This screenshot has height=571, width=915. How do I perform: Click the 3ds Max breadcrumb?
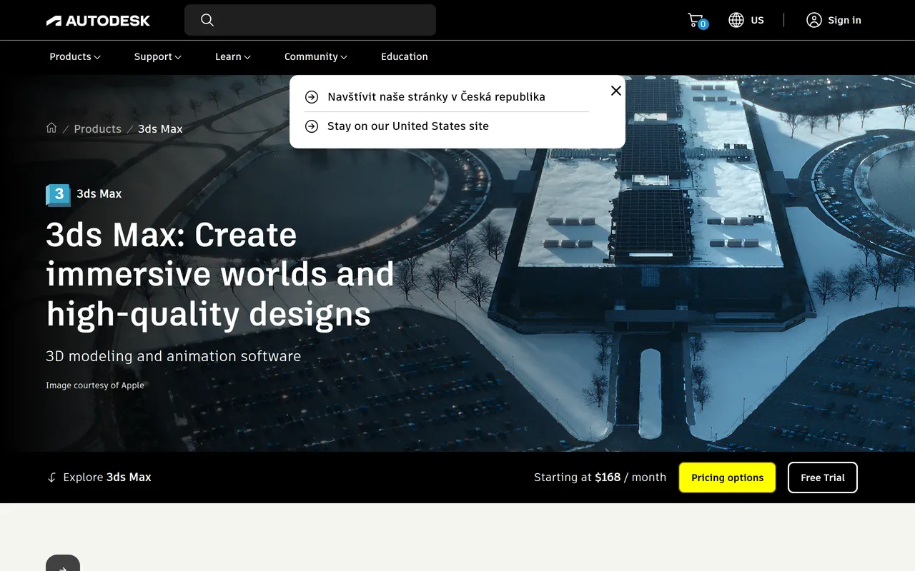160,128
